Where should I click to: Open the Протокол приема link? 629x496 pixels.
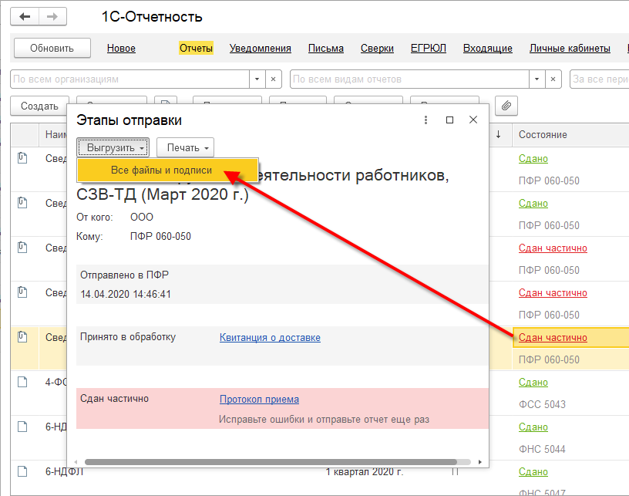click(x=259, y=400)
